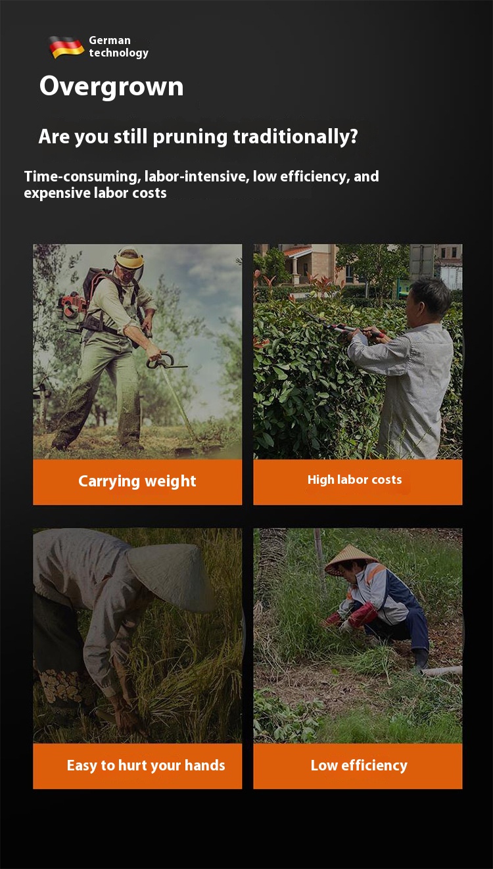The width and height of the screenshot is (493, 869).
Task: Open the rice harvesting by hand photo
Action: pos(137,636)
